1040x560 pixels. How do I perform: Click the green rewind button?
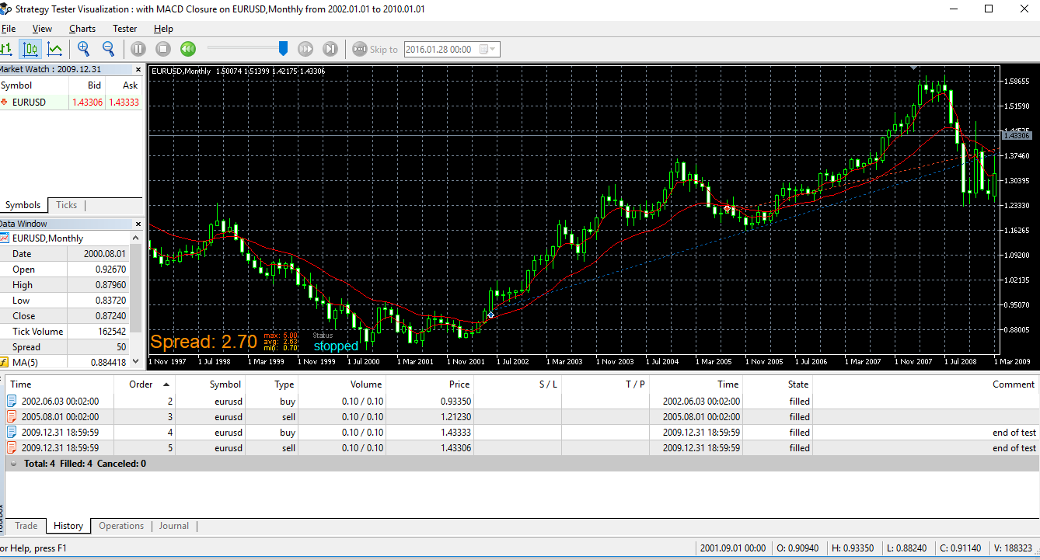click(188, 49)
